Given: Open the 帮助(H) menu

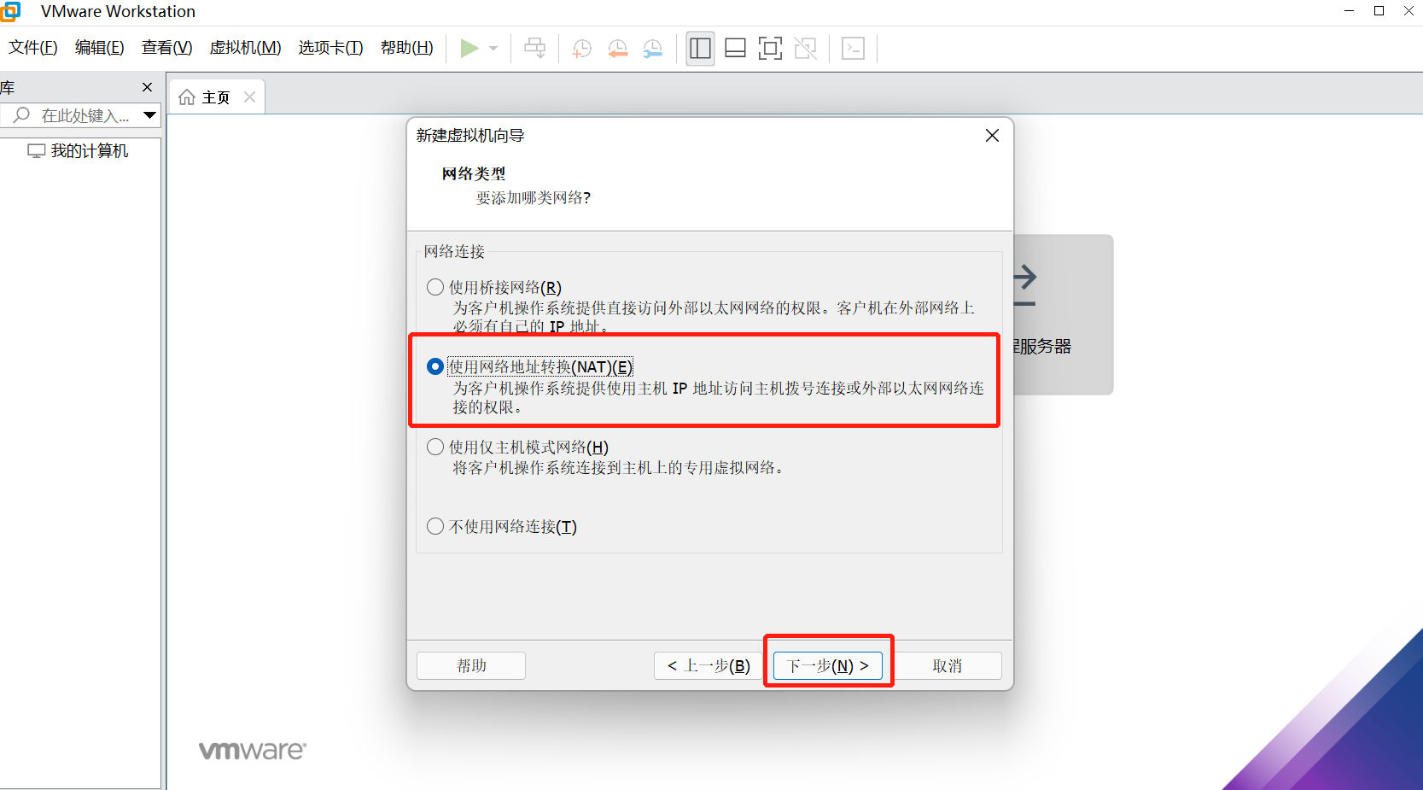Looking at the screenshot, I should [407, 48].
